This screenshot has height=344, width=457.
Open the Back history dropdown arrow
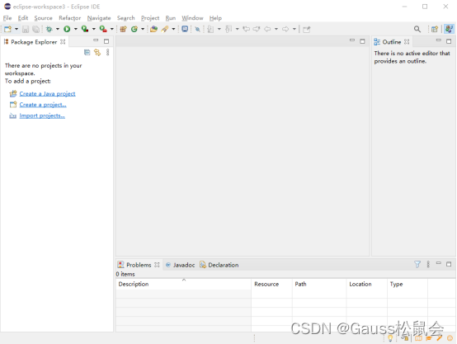point(276,29)
